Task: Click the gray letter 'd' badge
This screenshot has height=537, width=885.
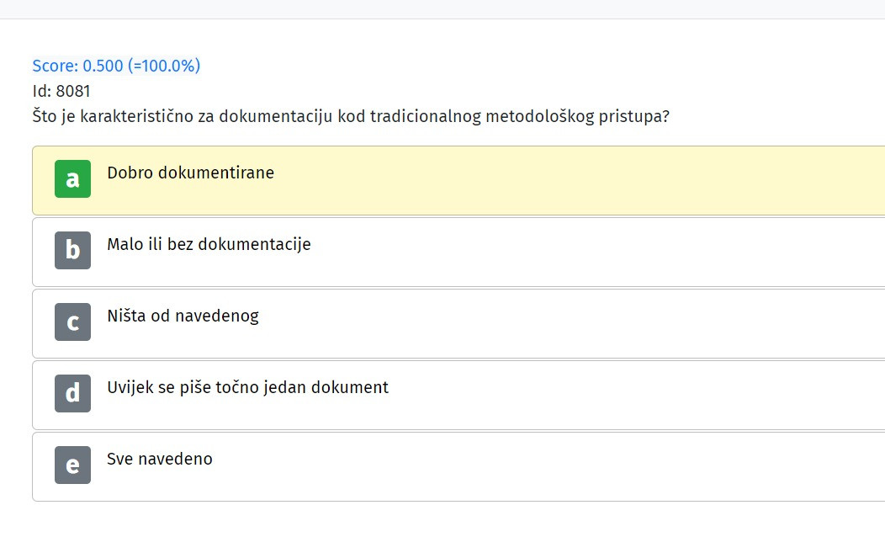Action: point(72,394)
